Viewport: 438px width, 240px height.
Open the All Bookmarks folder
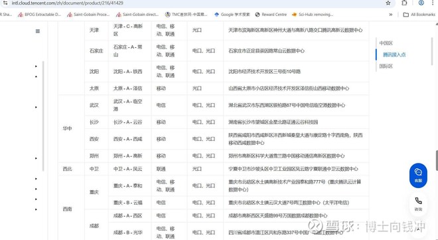click(419, 15)
